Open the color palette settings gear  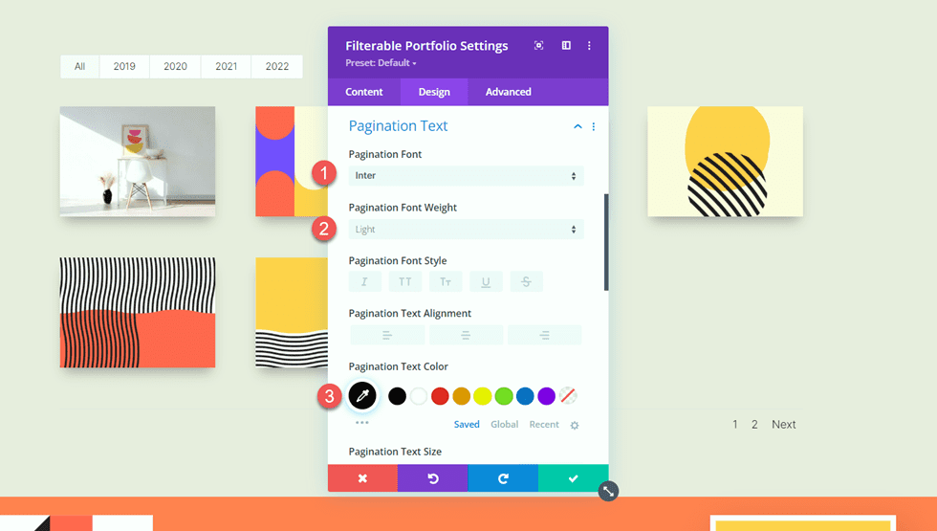coord(575,425)
